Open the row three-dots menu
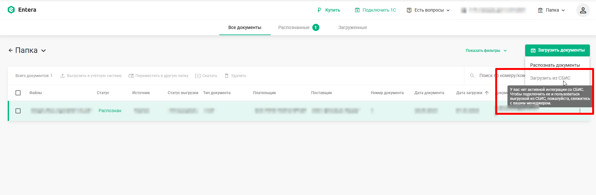Screen dimensions: 596x195 580,111
